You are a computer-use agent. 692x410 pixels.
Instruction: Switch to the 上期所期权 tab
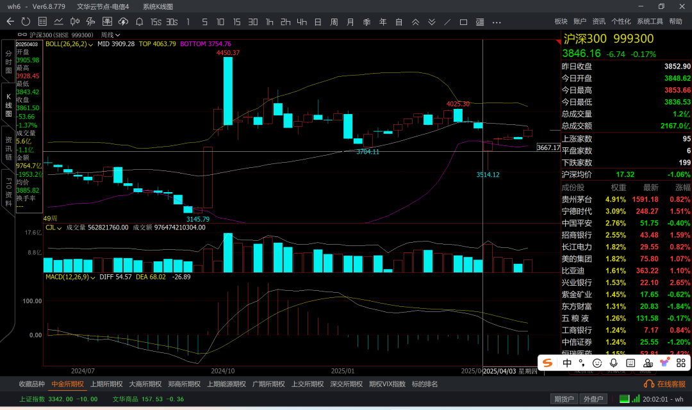coord(106,384)
